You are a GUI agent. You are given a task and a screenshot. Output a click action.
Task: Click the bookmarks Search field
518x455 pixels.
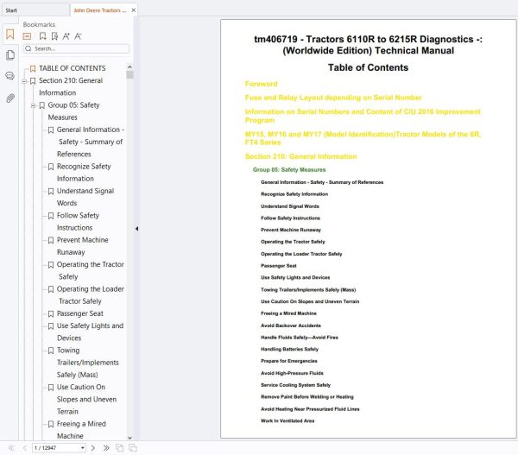pos(76,48)
